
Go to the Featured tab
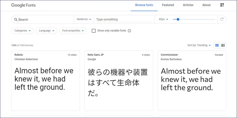pos(168,5)
